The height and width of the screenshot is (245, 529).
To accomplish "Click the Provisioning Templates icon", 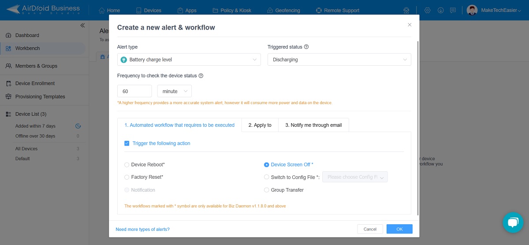I will click(x=8, y=97).
